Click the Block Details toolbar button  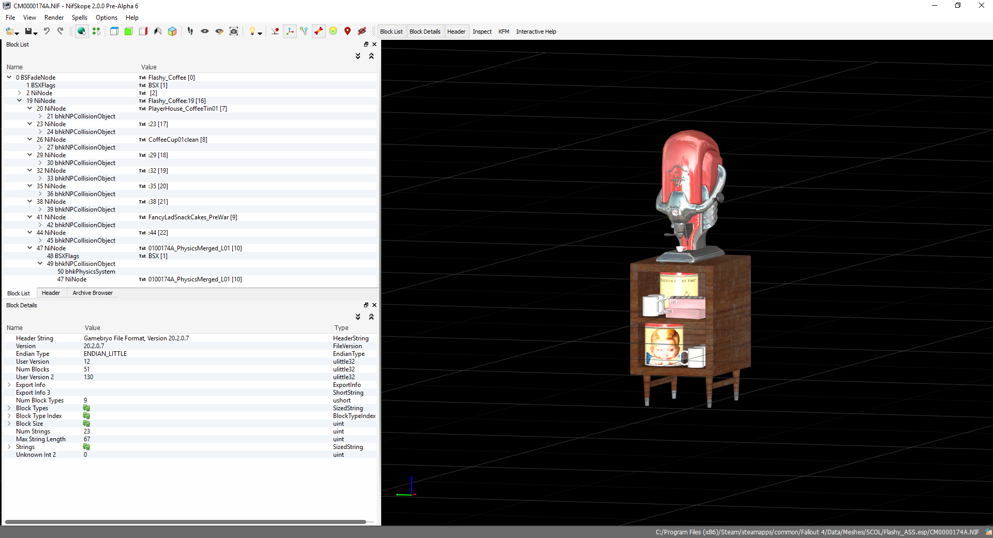point(425,32)
